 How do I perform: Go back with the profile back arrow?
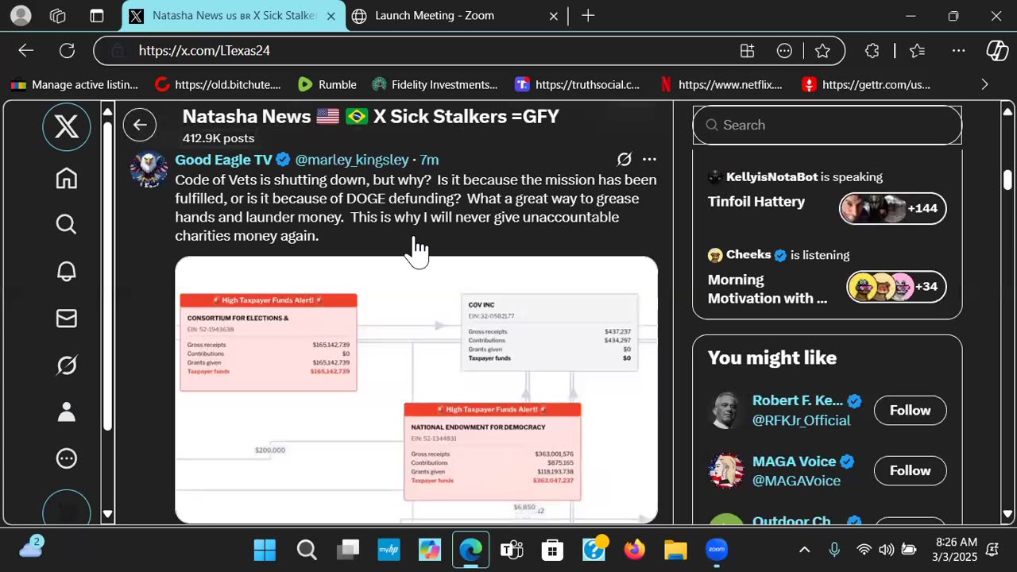point(140,125)
